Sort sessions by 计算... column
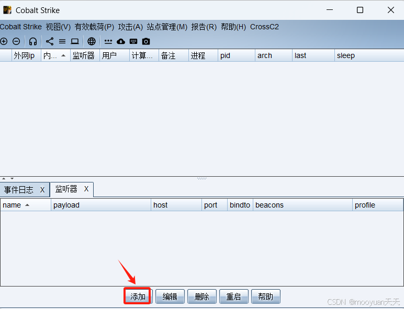Image resolution: width=404 pixels, height=309 pixels. [144, 55]
